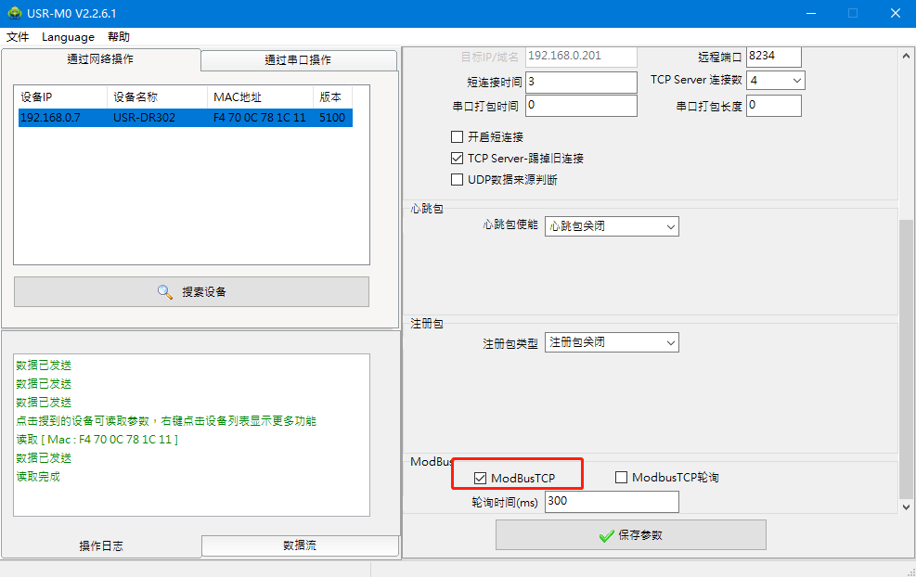This screenshot has height=577, width=916.
Task: Enable the 开启短连接 checkbox
Action: 457,137
